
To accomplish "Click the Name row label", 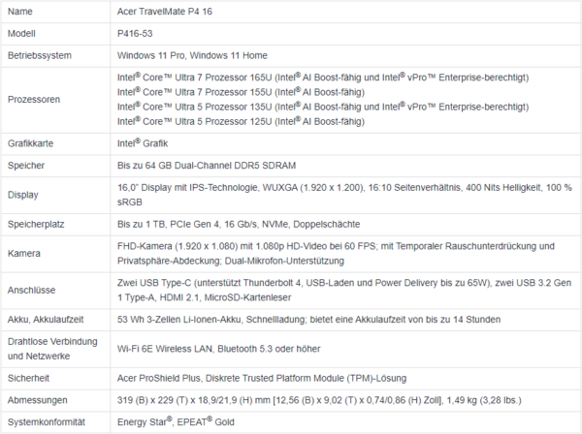I will click(20, 12).
